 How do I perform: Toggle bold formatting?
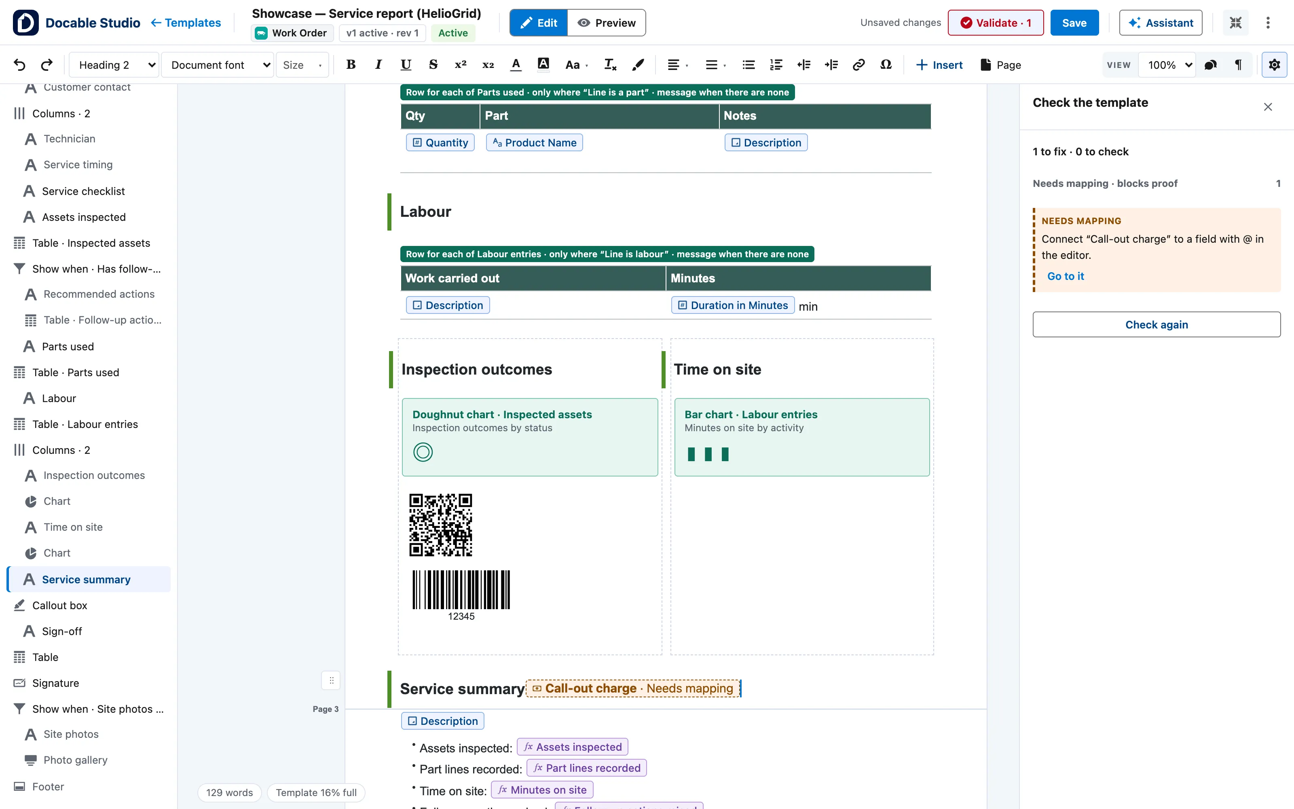(x=351, y=65)
